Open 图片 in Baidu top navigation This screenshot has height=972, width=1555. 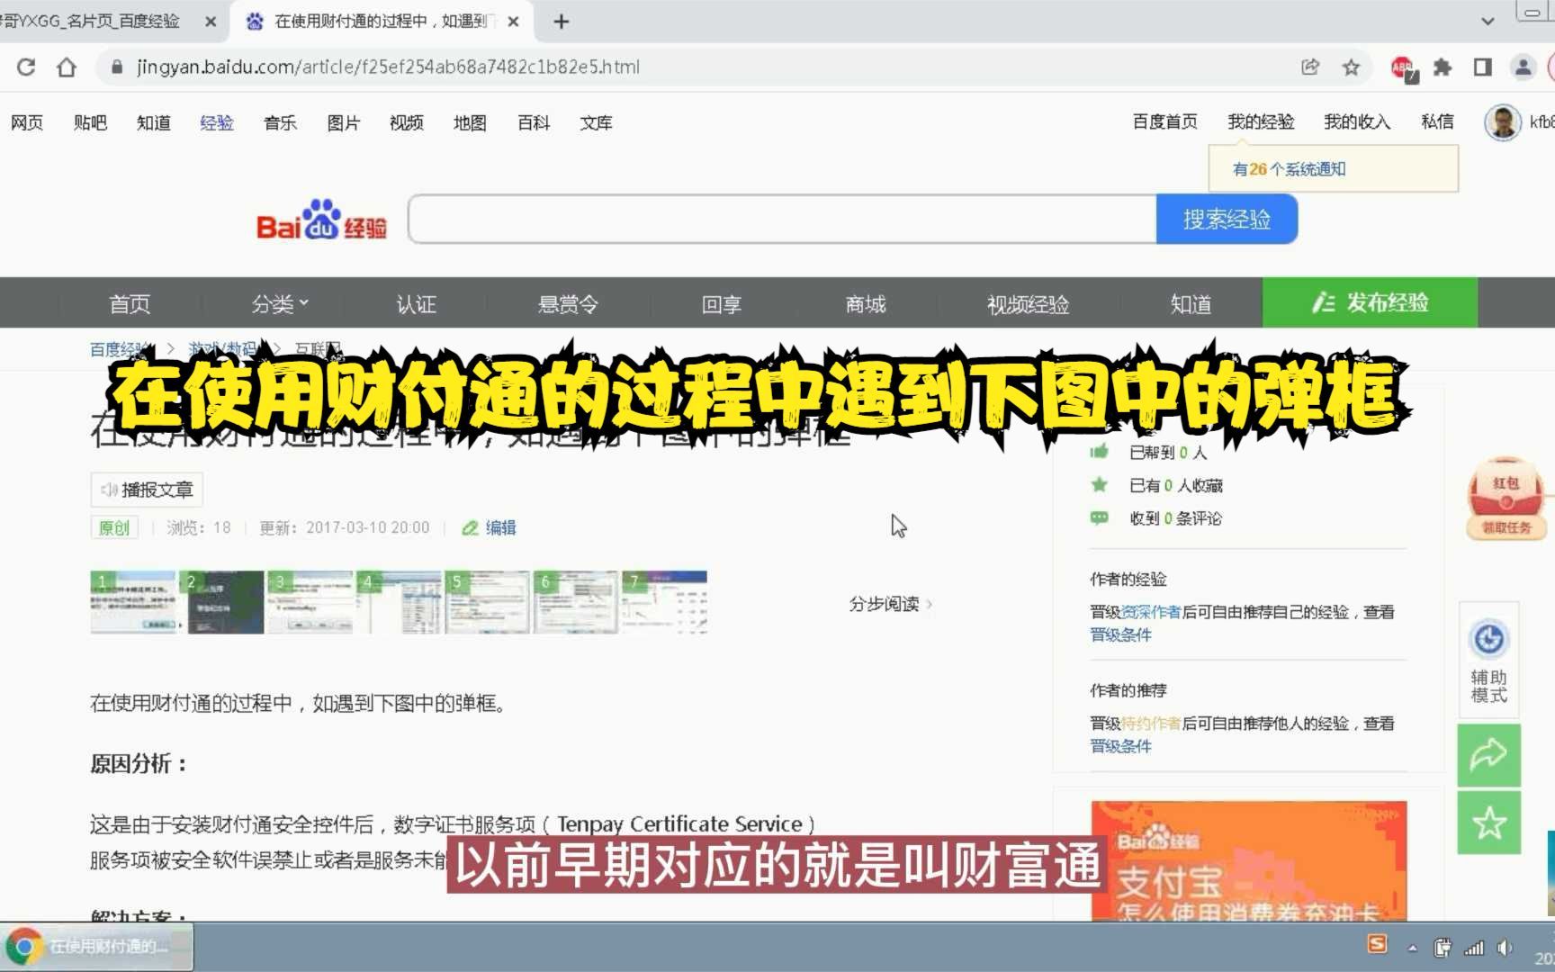pyautogui.click(x=343, y=122)
